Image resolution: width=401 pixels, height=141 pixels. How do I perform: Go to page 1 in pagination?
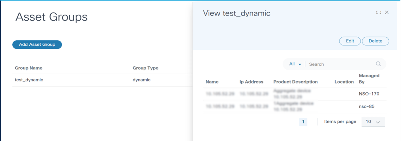pyautogui.click(x=303, y=122)
